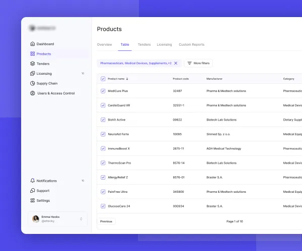
Task: Click the Manufacturer column header
Action: (214, 79)
